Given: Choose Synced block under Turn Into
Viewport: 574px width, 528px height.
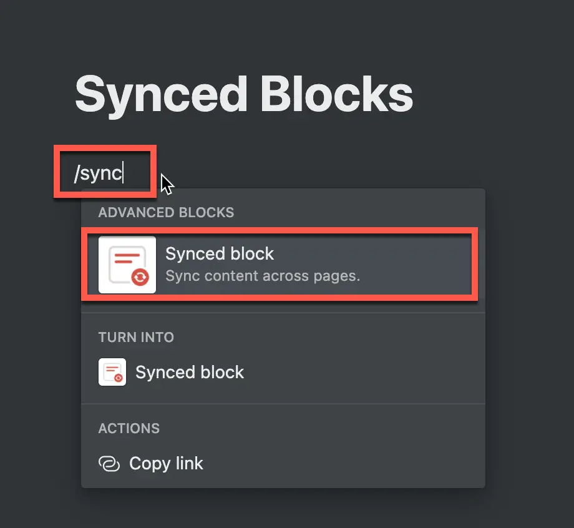Looking at the screenshot, I should tap(283, 372).
